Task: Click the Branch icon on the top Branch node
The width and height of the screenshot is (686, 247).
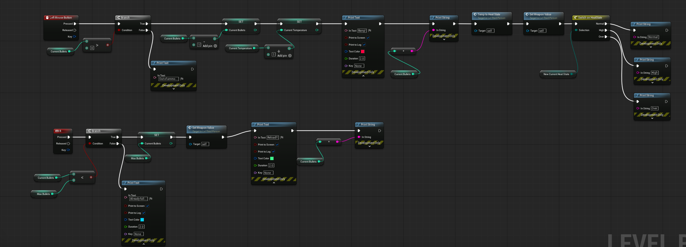Action: [x=119, y=18]
